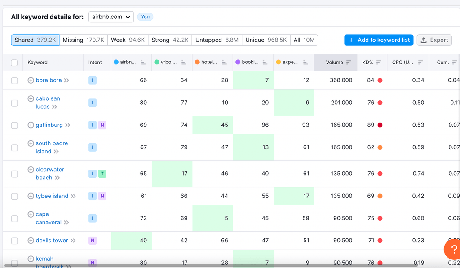Click the orange KD dot for south padre island

[380, 147]
